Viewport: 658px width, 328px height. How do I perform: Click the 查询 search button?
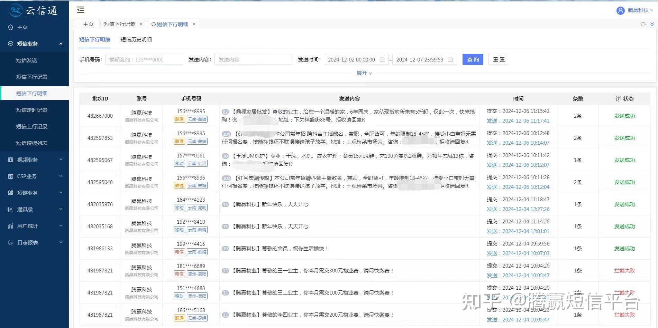(473, 60)
